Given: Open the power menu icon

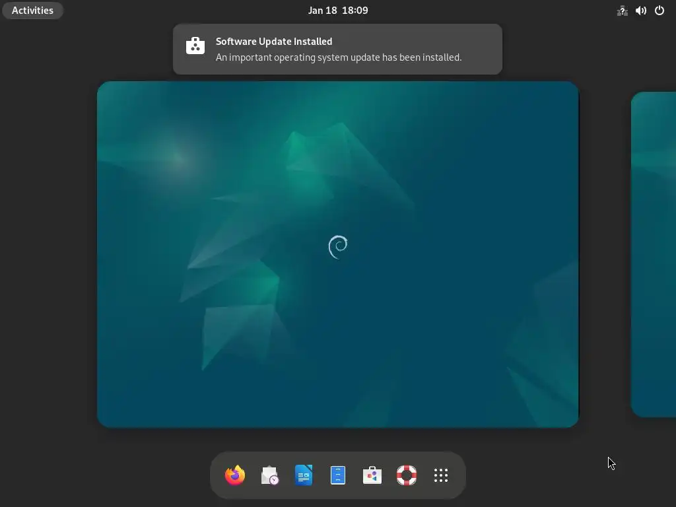Looking at the screenshot, I should (659, 11).
